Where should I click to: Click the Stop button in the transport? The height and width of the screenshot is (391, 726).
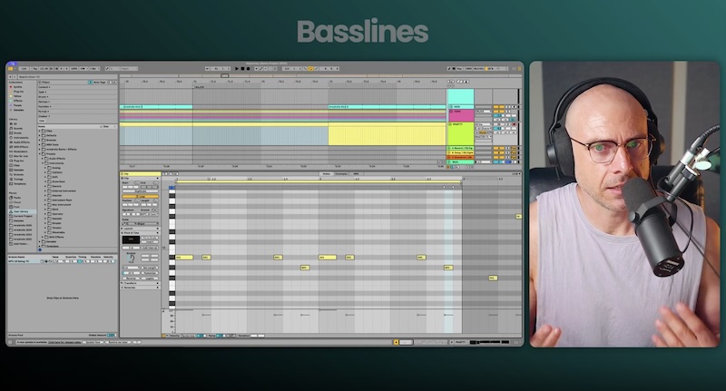(241, 68)
